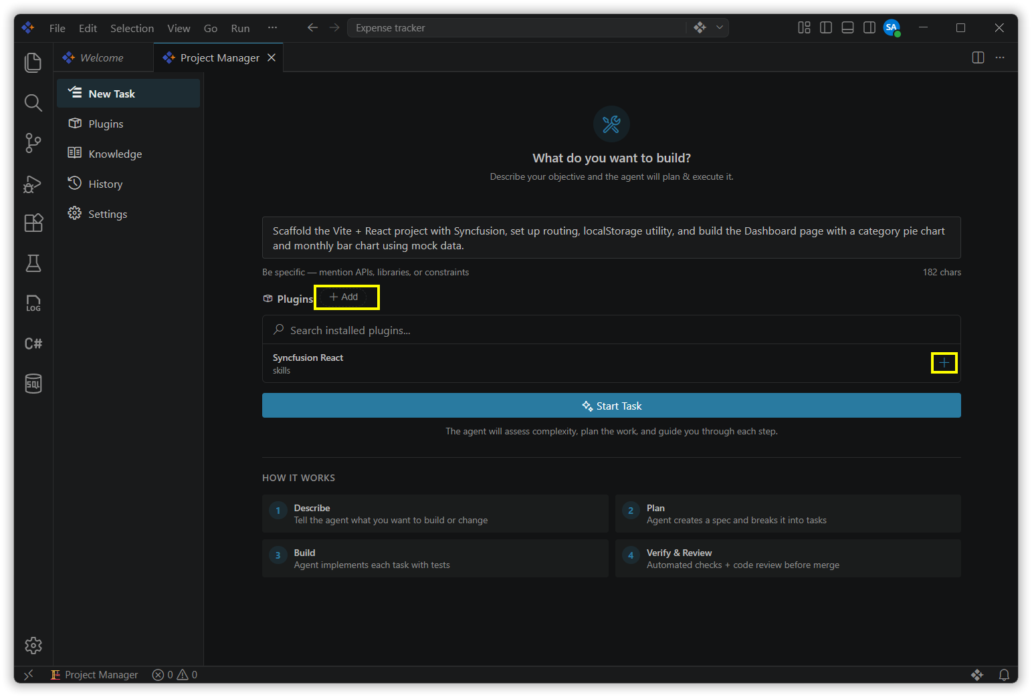Split the editor to the right
The image size is (1032, 697).
pos(978,57)
